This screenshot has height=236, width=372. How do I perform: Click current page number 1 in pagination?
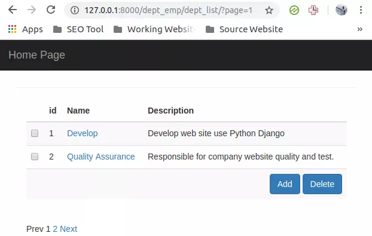pyautogui.click(x=48, y=229)
